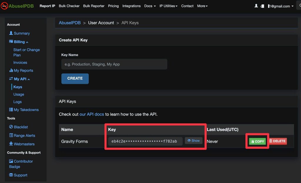Click the Range Alerts list icon
Viewport: 301px width, 183px height.
click(x=11, y=135)
